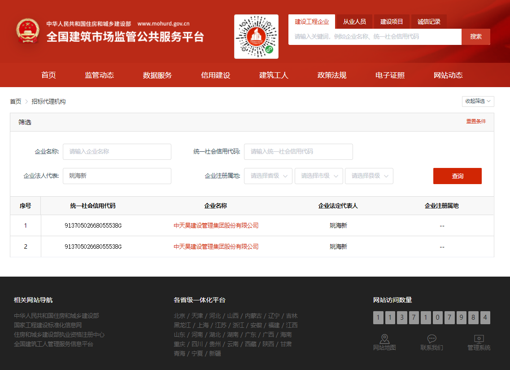This screenshot has height=370, width=510.
Task: Open the 管理系统 monitor icon
Action: pos(479,339)
